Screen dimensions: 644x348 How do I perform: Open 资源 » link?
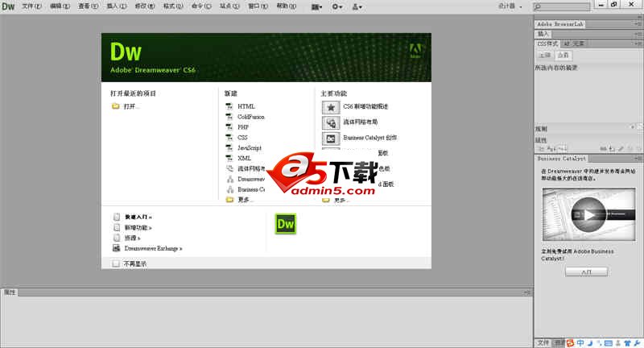coord(132,238)
